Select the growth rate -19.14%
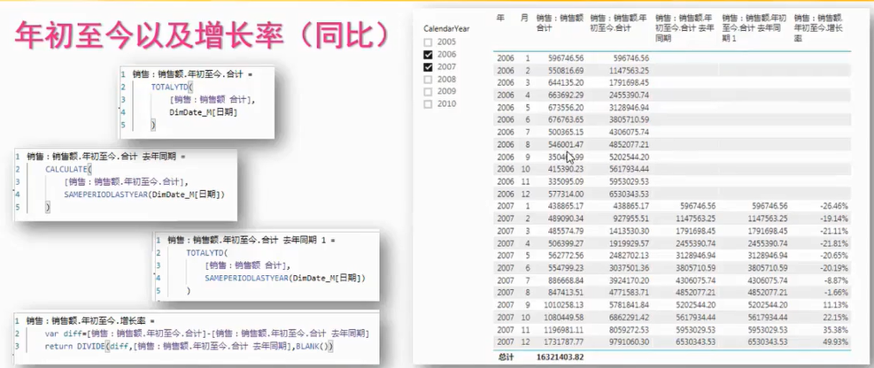This screenshot has width=874, height=368. point(834,218)
